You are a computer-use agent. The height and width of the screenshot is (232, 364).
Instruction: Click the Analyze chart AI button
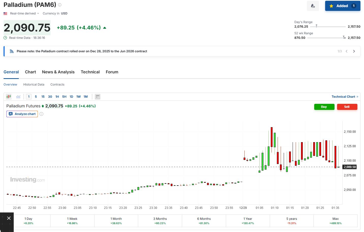click(22, 114)
